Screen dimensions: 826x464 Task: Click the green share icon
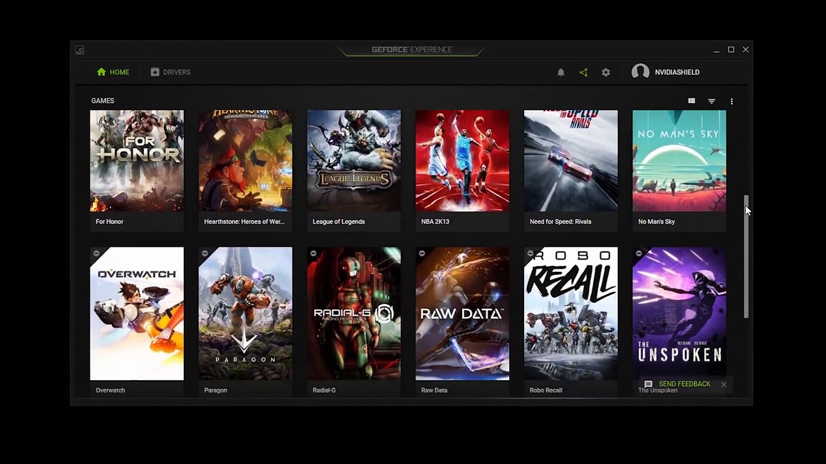pos(583,72)
